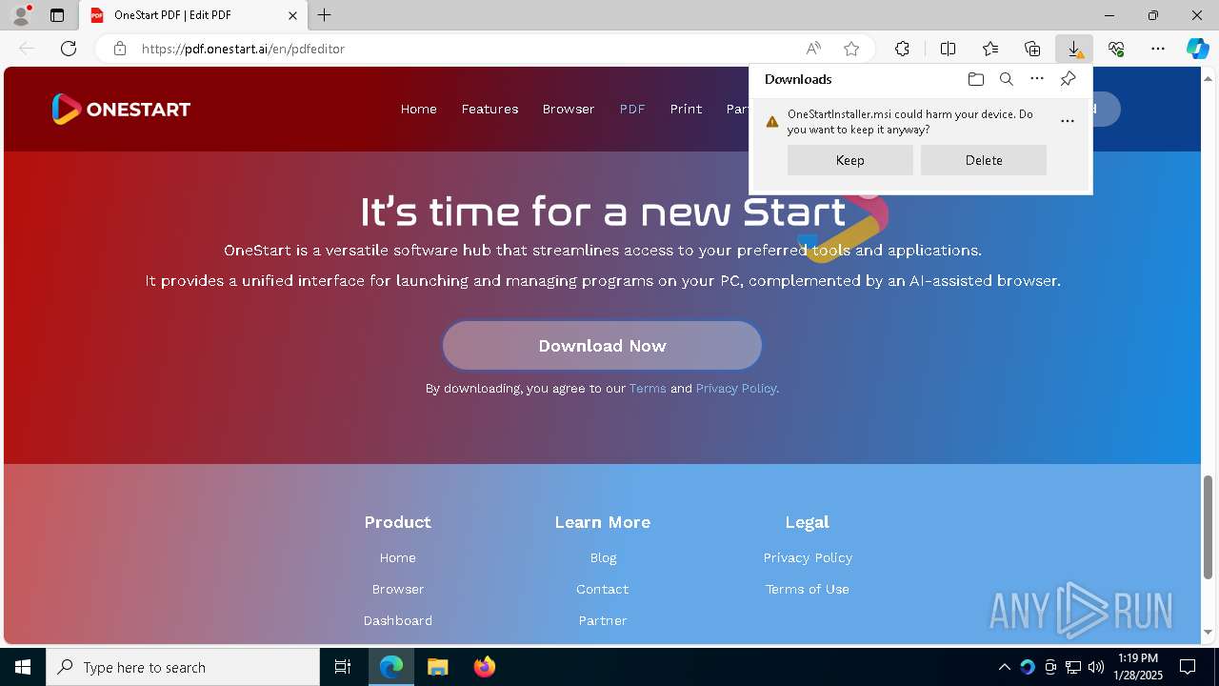This screenshot has width=1219, height=686.
Task: Open a new tab with plus button
Action: point(325,15)
